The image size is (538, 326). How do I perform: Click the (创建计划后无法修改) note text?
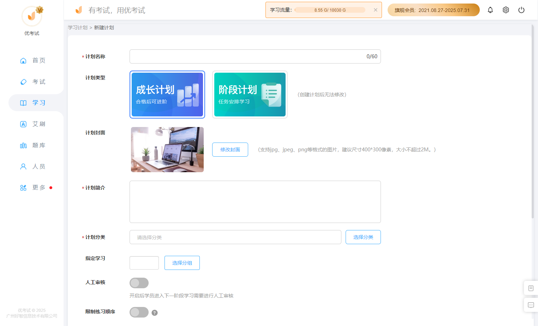322,95
